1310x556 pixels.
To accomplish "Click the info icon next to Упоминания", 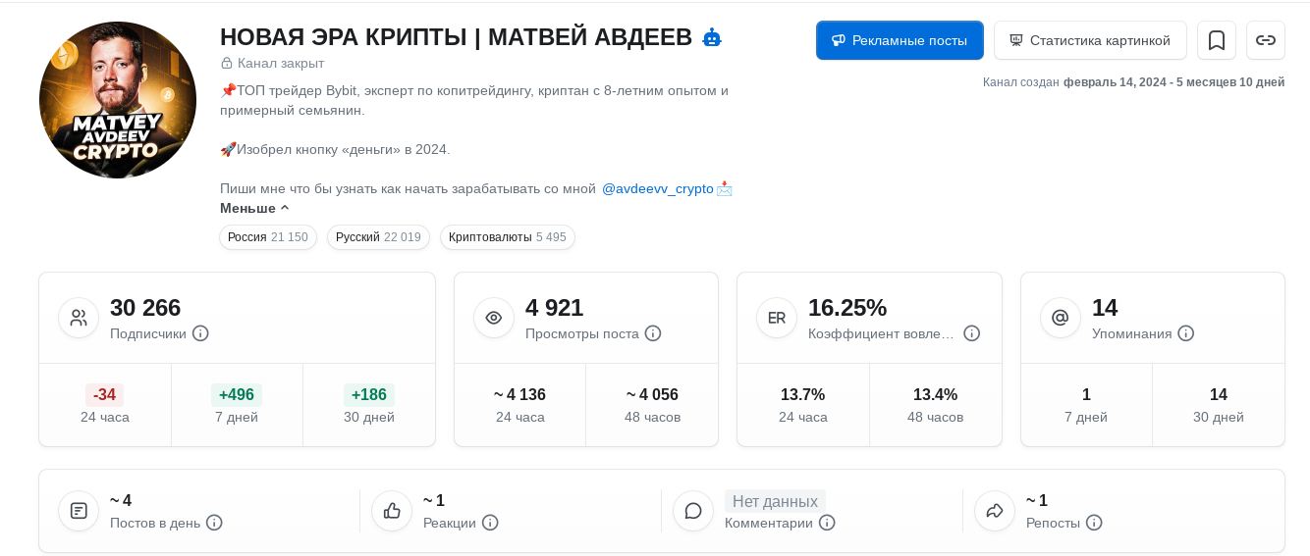I will click(x=1186, y=333).
